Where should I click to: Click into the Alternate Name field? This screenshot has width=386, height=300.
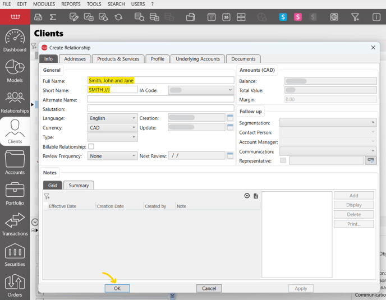pyautogui.click(x=160, y=99)
